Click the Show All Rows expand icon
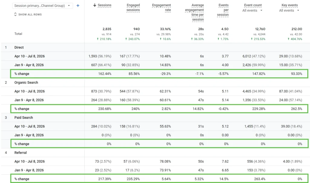Viewport: 310px width, 183px height. [15, 15]
